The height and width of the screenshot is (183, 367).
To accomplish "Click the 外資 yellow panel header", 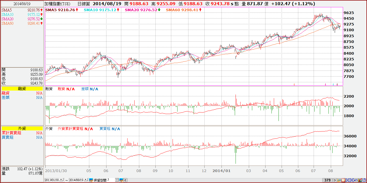I will coord(22,128).
